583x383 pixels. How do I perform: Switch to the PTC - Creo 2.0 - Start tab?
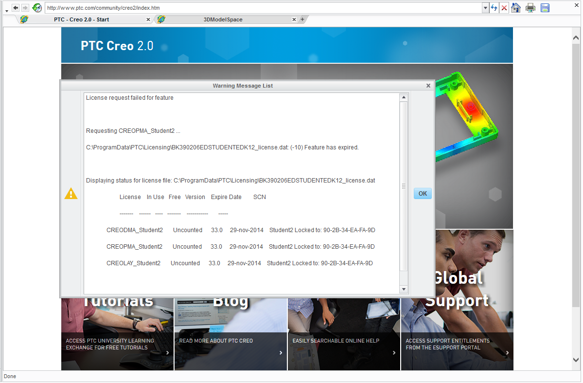click(81, 20)
